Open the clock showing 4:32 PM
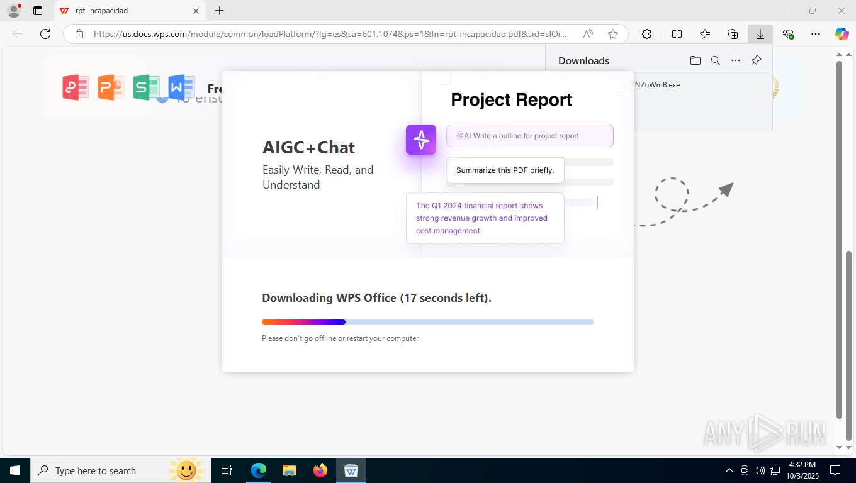The image size is (856, 483). tap(802, 470)
